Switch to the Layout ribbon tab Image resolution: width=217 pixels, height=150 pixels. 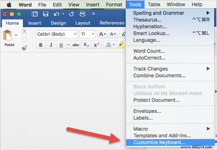click(x=83, y=23)
